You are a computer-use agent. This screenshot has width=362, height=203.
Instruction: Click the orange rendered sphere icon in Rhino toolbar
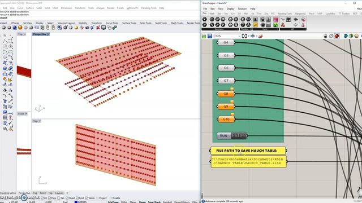pyautogui.click(x=20, y=28)
